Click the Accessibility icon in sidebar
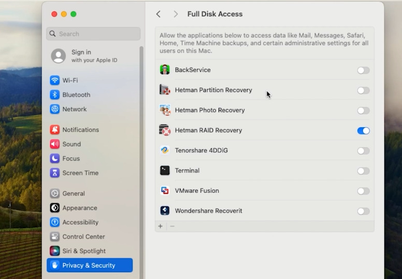Screen dimensions: 402x279 pyautogui.click(x=54, y=222)
